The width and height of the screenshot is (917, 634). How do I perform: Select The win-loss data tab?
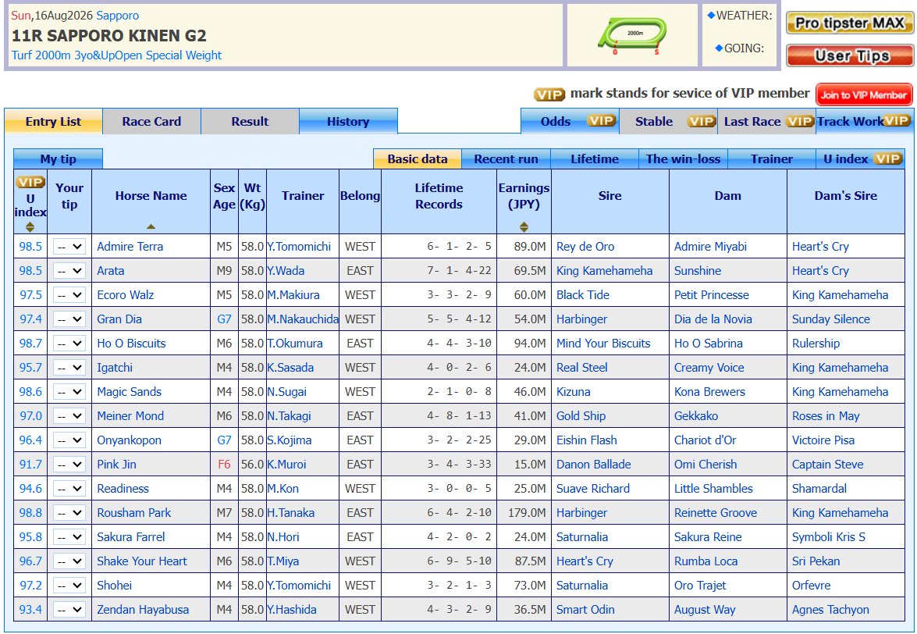tap(683, 158)
